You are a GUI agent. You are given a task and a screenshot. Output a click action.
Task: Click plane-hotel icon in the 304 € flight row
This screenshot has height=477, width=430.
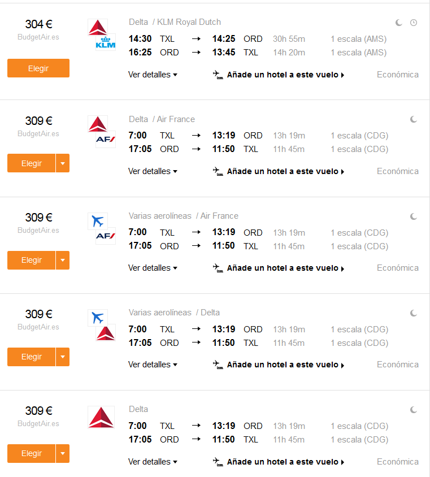218,75
